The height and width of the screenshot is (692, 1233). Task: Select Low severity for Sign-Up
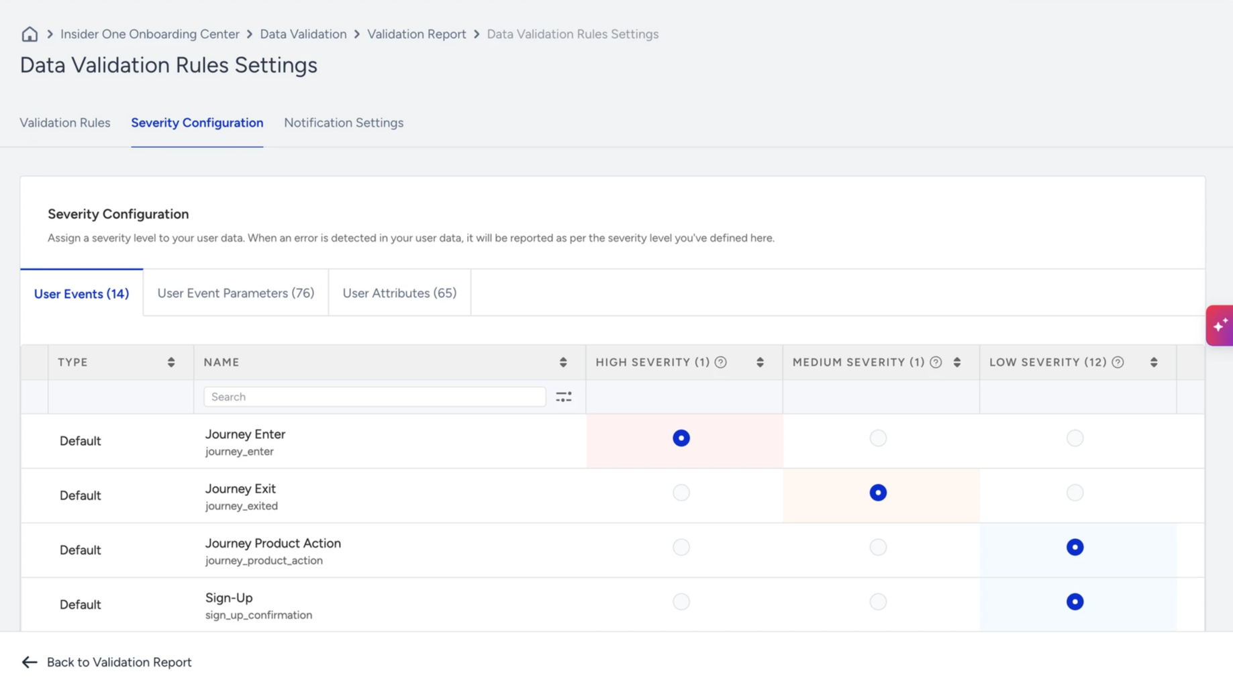(x=1075, y=601)
